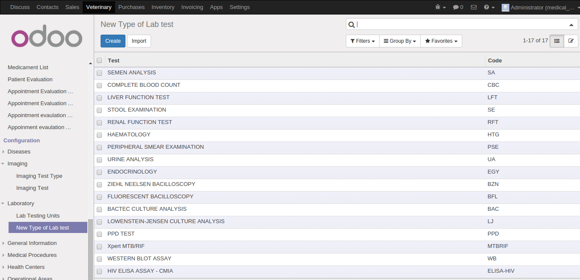Open the debug bug icon menu
This screenshot has width=580, height=280.
click(440, 7)
